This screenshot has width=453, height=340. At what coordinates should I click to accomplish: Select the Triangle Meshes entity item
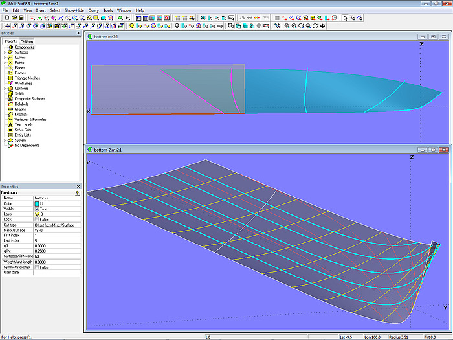(27, 78)
